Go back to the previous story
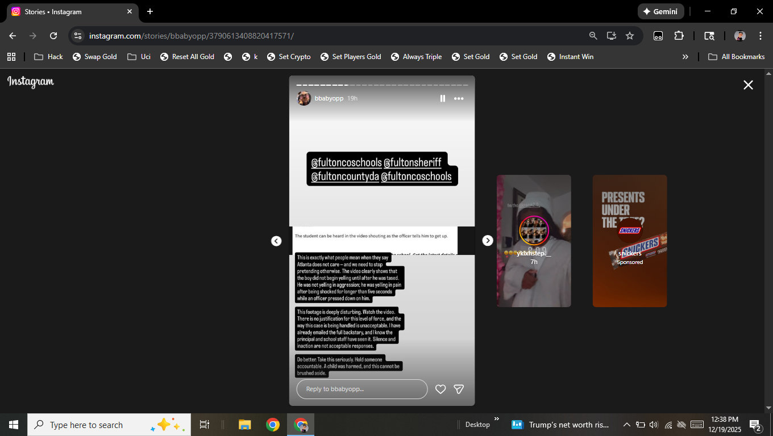Viewport: 773px width, 436px height. coord(276,241)
